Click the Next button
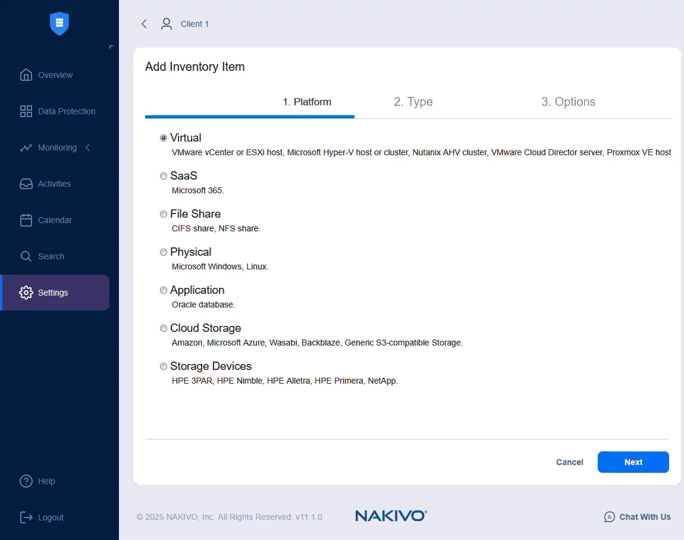The width and height of the screenshot is (684, 540). tap(633, 462)
